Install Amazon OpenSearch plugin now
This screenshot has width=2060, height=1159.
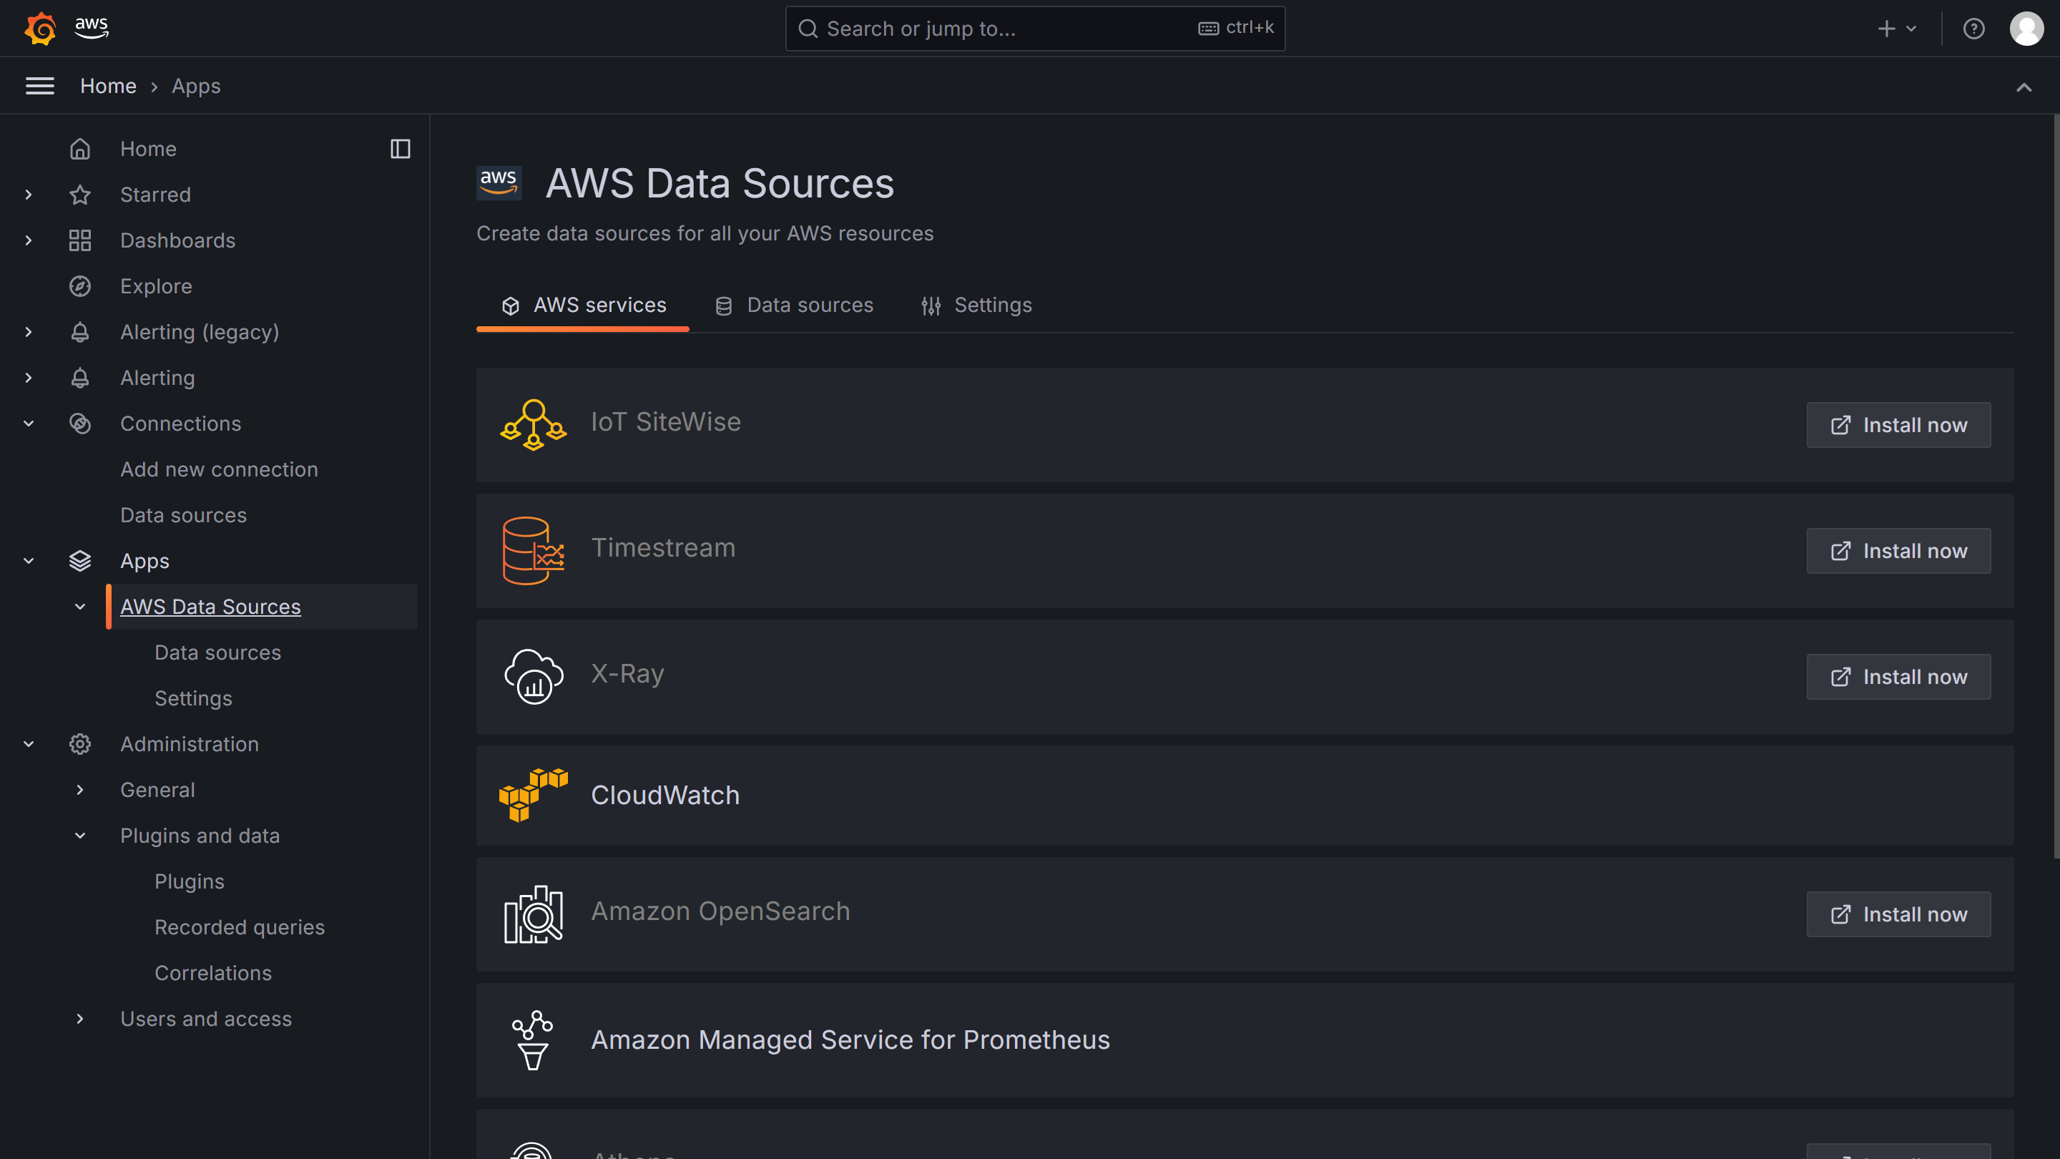click(x=1898, y=914)
